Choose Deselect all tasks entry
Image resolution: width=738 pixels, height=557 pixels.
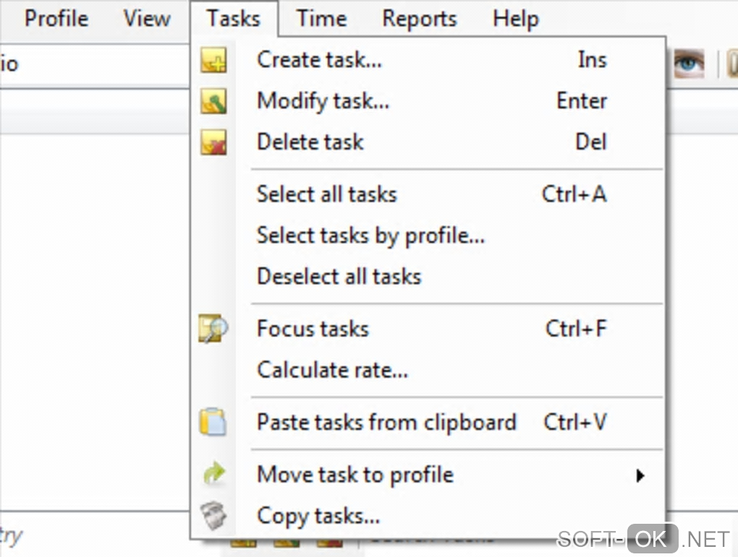tap(339, 277)
